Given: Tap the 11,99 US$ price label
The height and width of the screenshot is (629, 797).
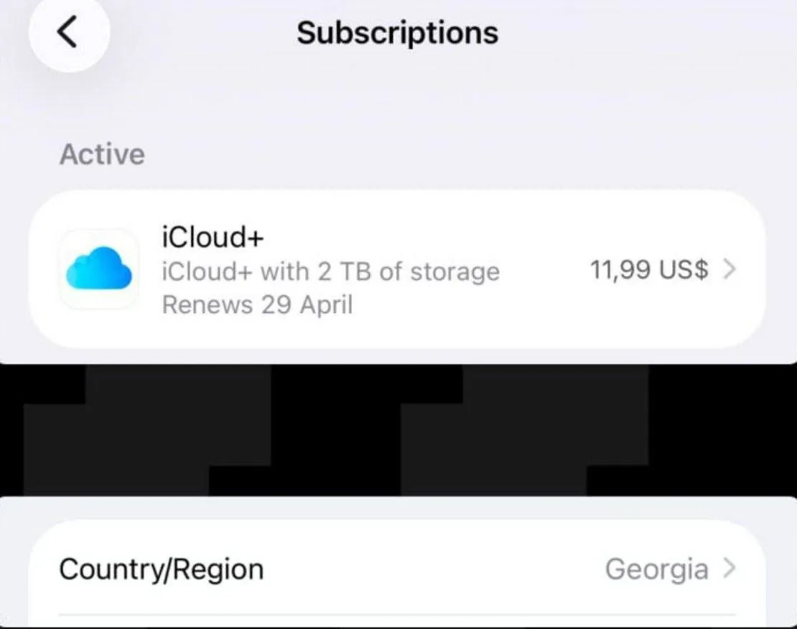Looking at the screenshot, I should (648, 269).
